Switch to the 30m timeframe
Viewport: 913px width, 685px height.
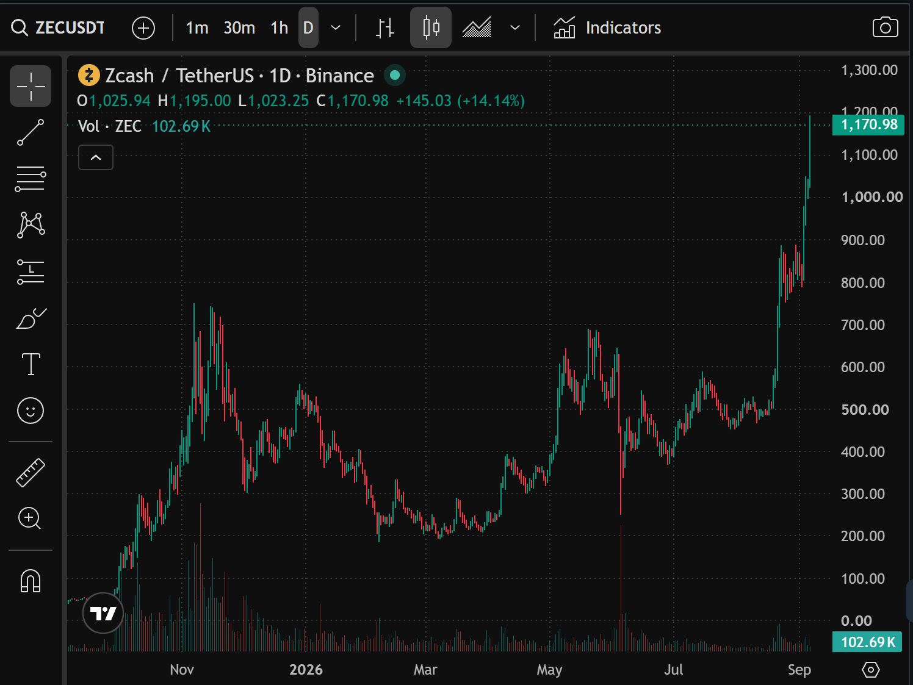tap(239, 28)
